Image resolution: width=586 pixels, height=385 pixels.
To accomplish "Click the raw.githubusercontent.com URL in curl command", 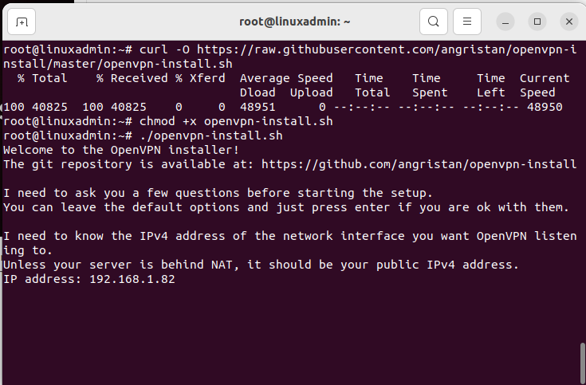I will click(x=289, y=57).
